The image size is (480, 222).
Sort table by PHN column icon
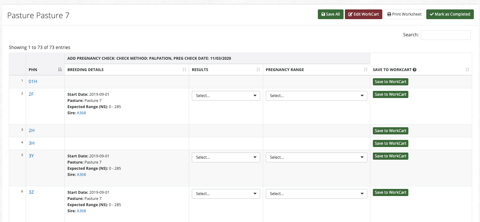coord(60,69)
